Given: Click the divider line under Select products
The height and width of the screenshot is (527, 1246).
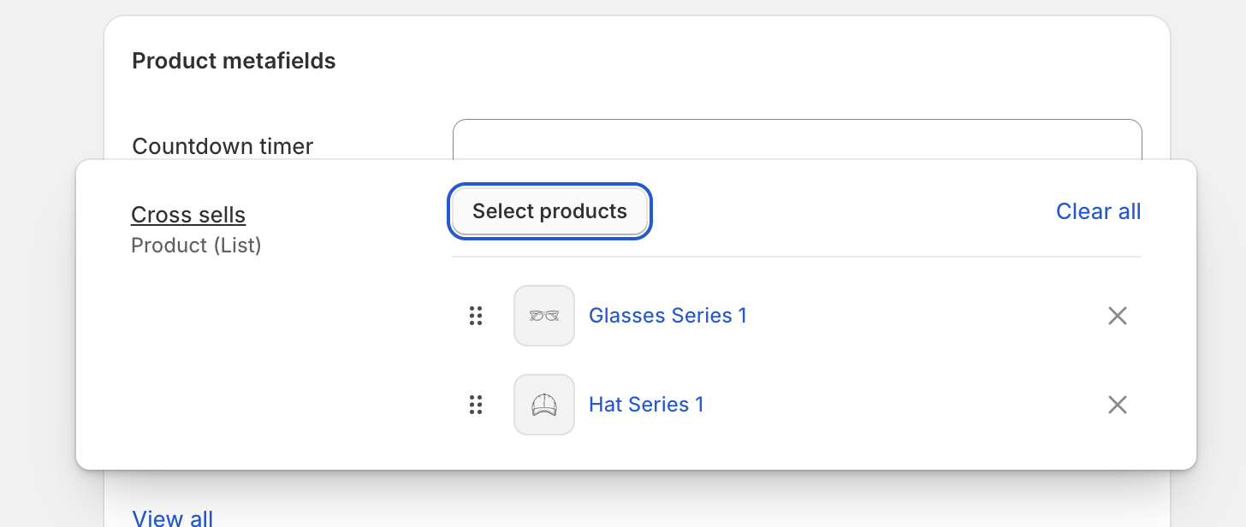Looking at the screenshot, I should [796, 257].
